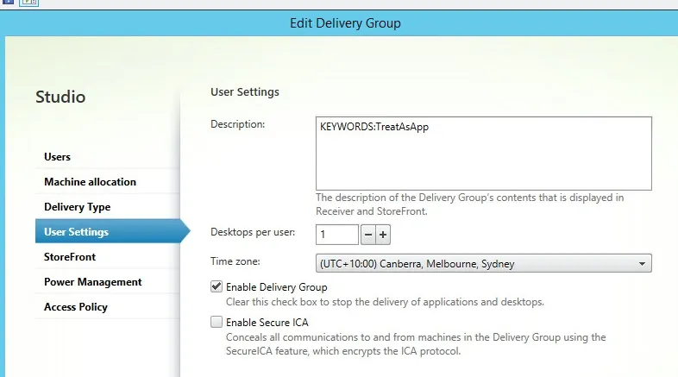Click the Description field label
Image resolution: width=678 pixels, height=377 pixels.
click(237, 124)
